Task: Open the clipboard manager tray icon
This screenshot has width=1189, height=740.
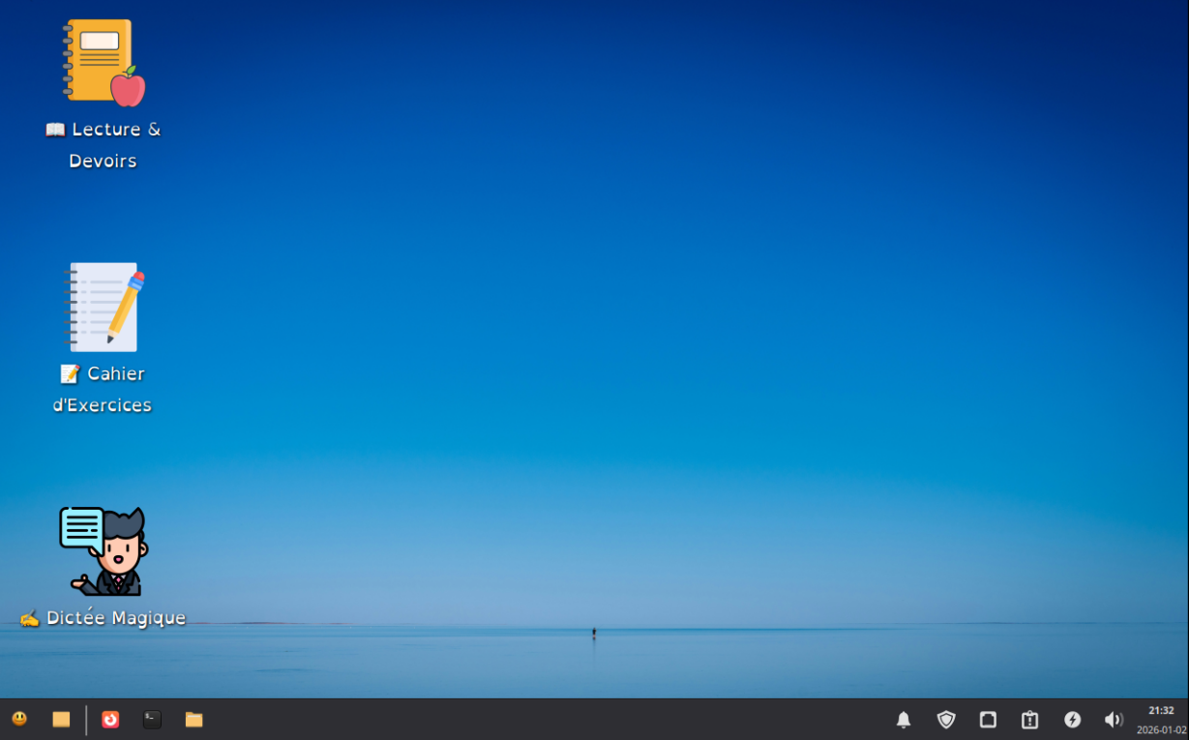Action: [x=1029, y=720]
